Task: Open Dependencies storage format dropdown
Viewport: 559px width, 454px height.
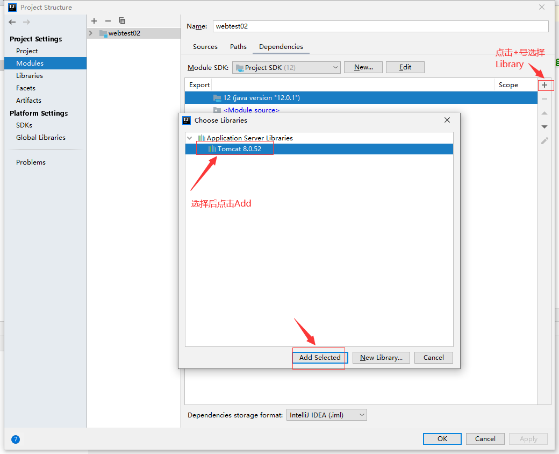Action: click(x=327, y=415)
